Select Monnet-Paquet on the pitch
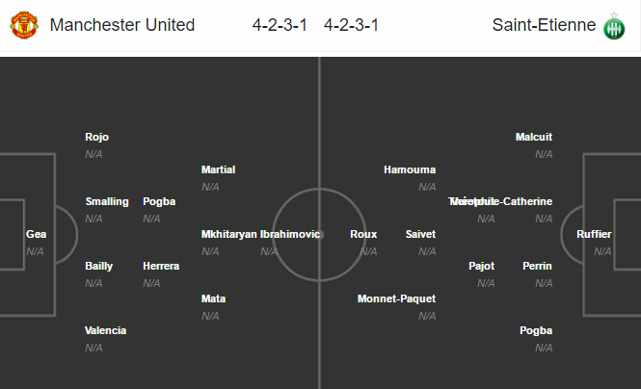 pyautogui.click(x=396, y=298)
